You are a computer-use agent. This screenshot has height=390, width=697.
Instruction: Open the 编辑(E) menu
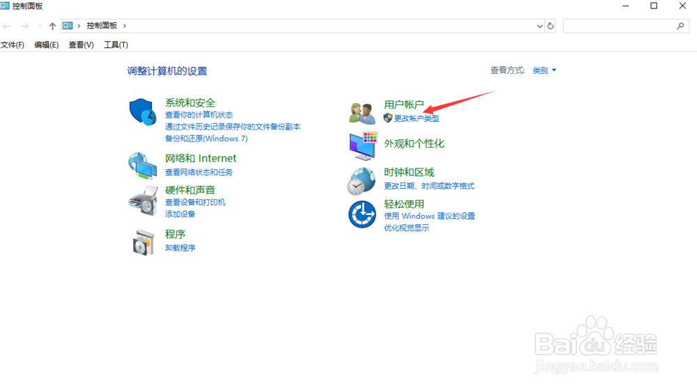[46, 45]
